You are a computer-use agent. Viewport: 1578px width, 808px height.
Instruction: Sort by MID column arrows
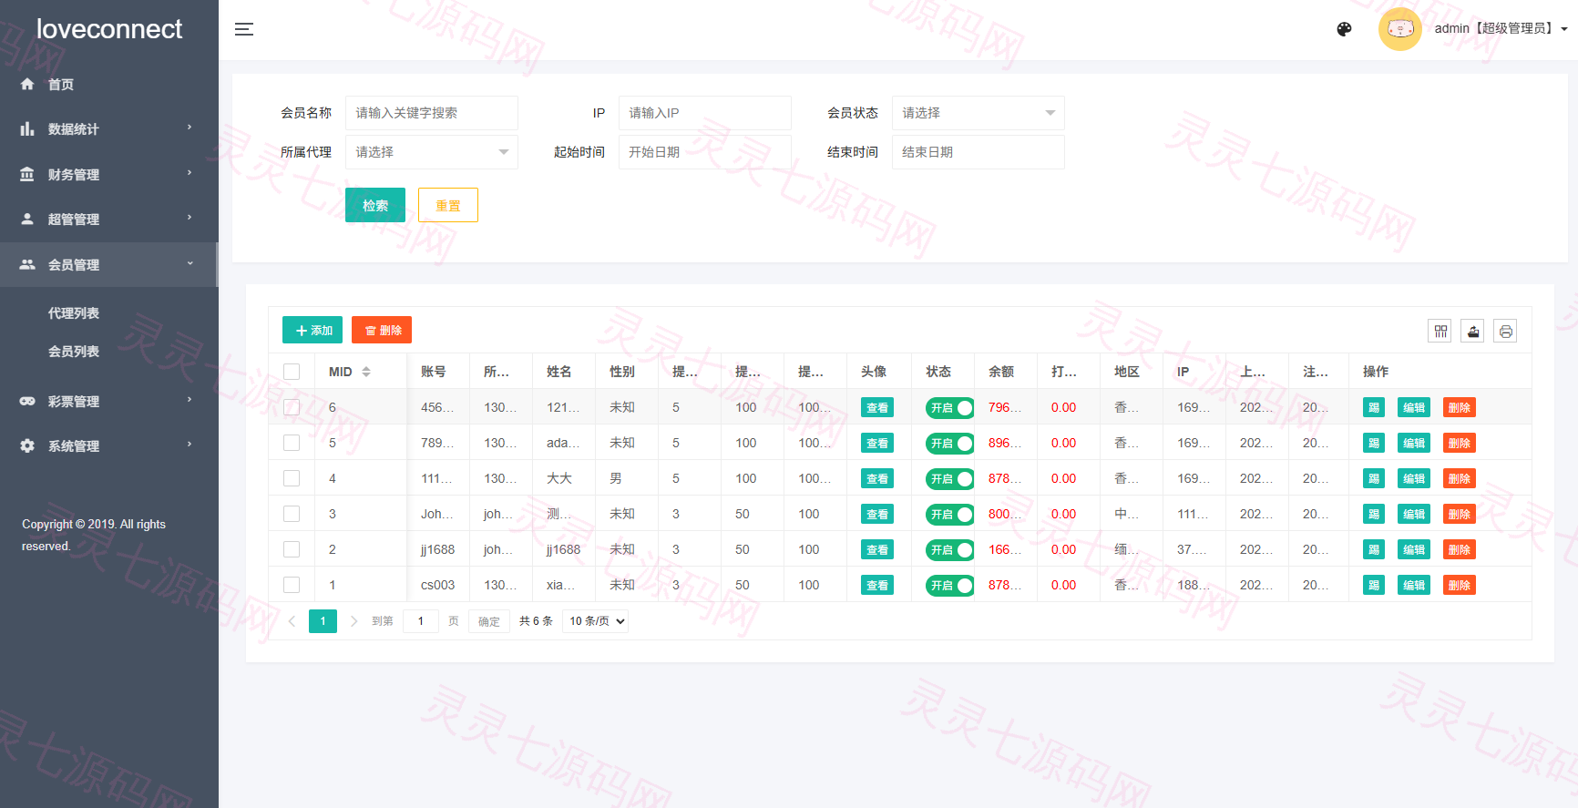click(366, 372)
